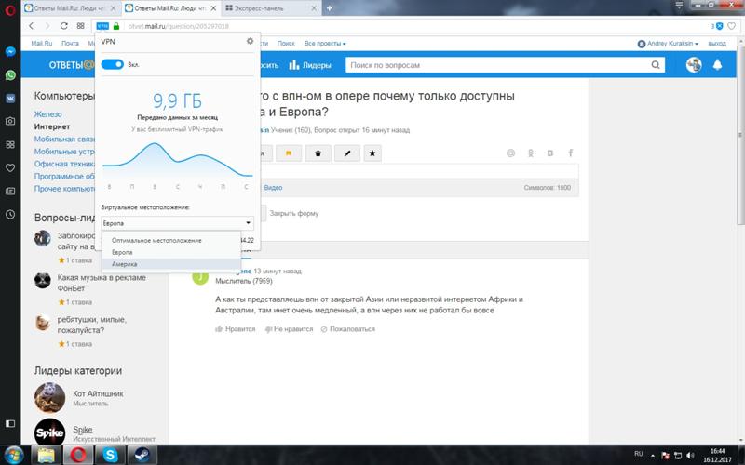Image resolution: width=745 pixels, height=465 pixels.
Task: Open Почта link in top bar
Action: tap(71, 43)
